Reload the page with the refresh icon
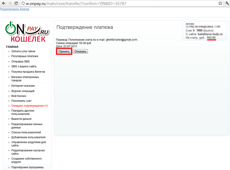Image resolution: width=230 pixels, height=170 pixels. tap(17, 3)
